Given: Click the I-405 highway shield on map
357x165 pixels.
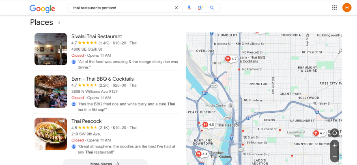Looking at the screenshot, I should point(204,93).
